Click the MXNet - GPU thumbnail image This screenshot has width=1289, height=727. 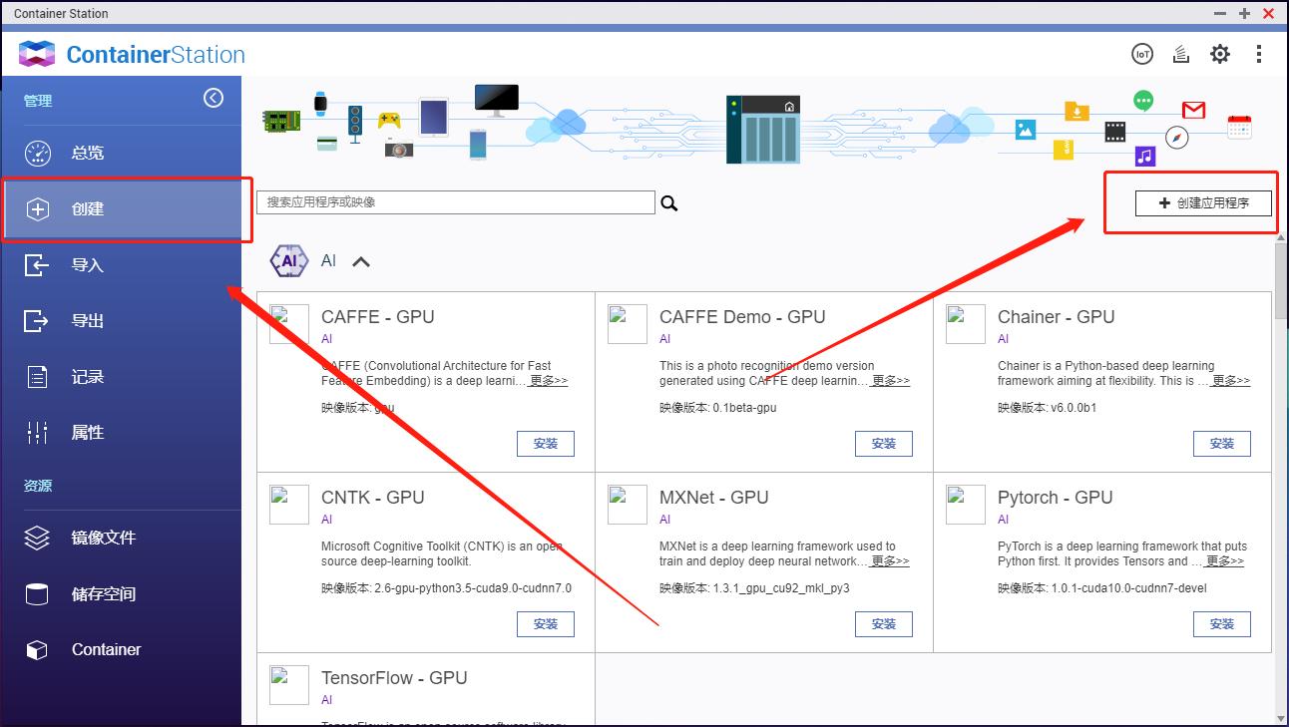tap(628, 506)
